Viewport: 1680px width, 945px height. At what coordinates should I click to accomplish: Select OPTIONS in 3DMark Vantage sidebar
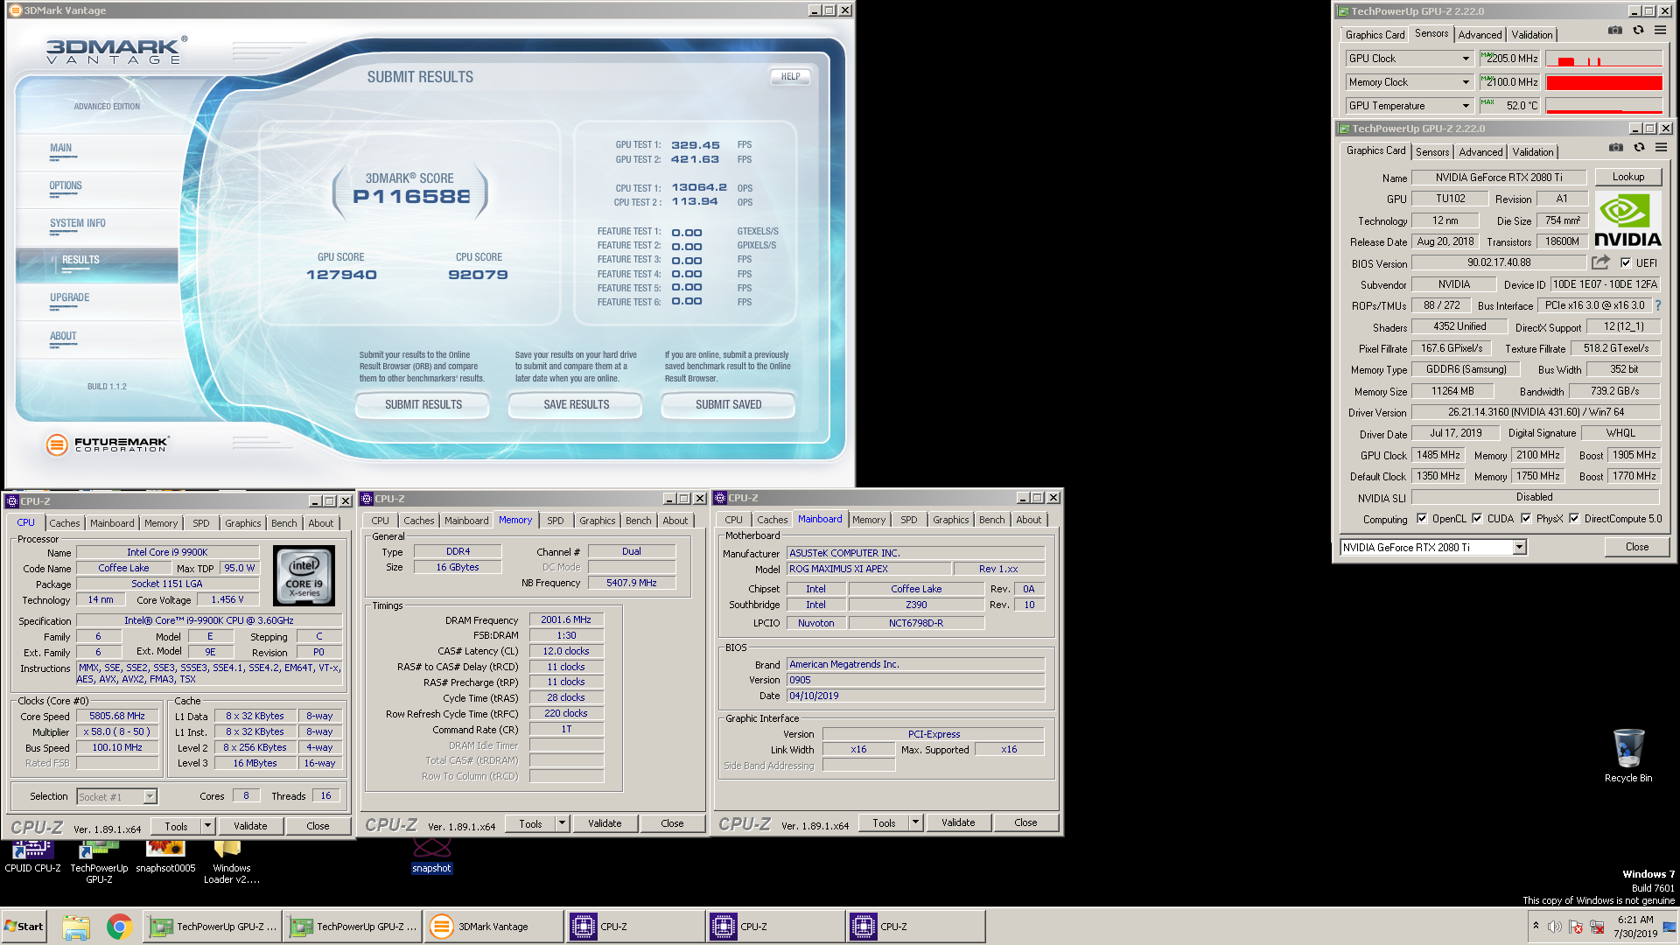point(66,185)
